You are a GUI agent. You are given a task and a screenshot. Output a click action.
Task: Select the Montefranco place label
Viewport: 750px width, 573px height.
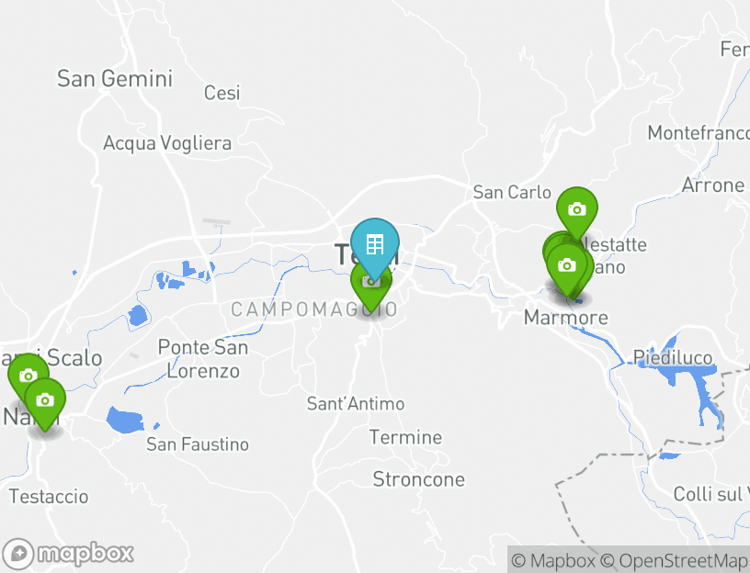click(699, 133)
